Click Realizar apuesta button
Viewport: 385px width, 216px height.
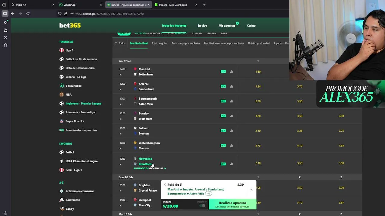232,204
